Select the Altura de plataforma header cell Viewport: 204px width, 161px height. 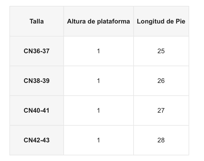pos(98,21)
